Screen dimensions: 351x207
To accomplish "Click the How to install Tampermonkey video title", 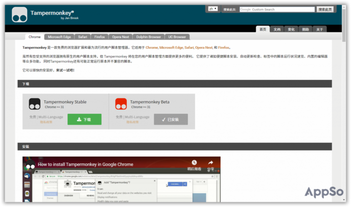I will 85,165.
